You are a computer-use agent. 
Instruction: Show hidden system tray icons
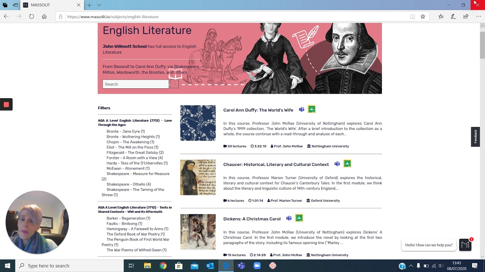(411, 266)
